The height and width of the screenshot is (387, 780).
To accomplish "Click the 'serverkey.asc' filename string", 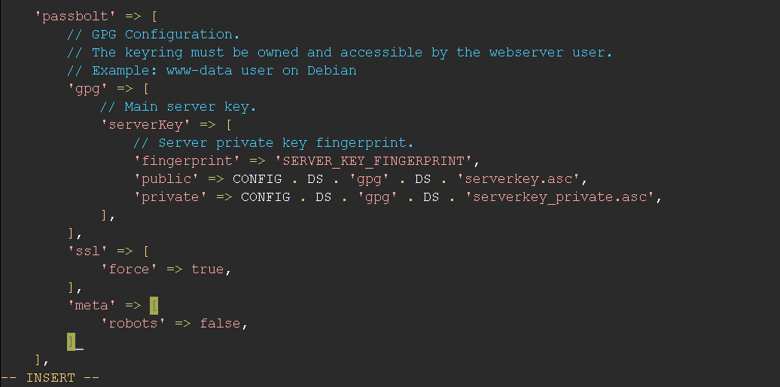I will (x=518, y=179).
